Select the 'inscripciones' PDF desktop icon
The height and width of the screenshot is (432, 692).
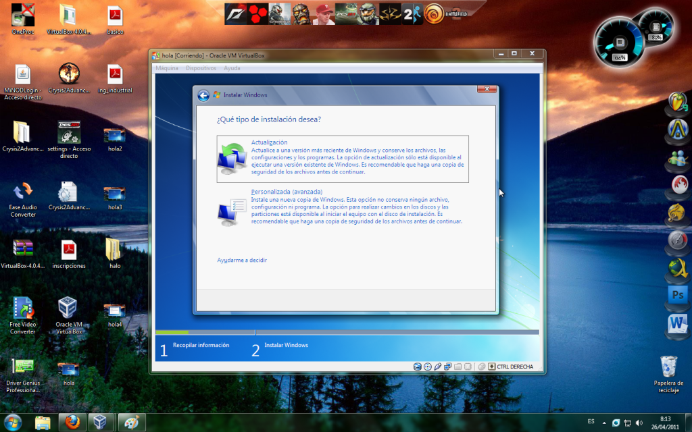(69, 254)
